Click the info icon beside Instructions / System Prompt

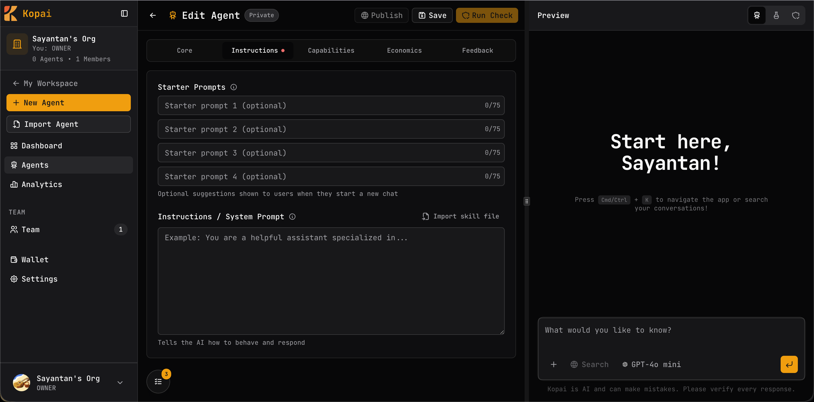pos(292,217)
